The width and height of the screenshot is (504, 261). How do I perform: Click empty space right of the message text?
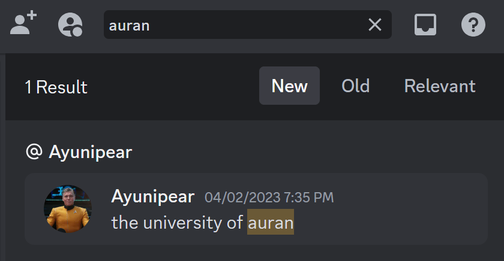(390, 223)
